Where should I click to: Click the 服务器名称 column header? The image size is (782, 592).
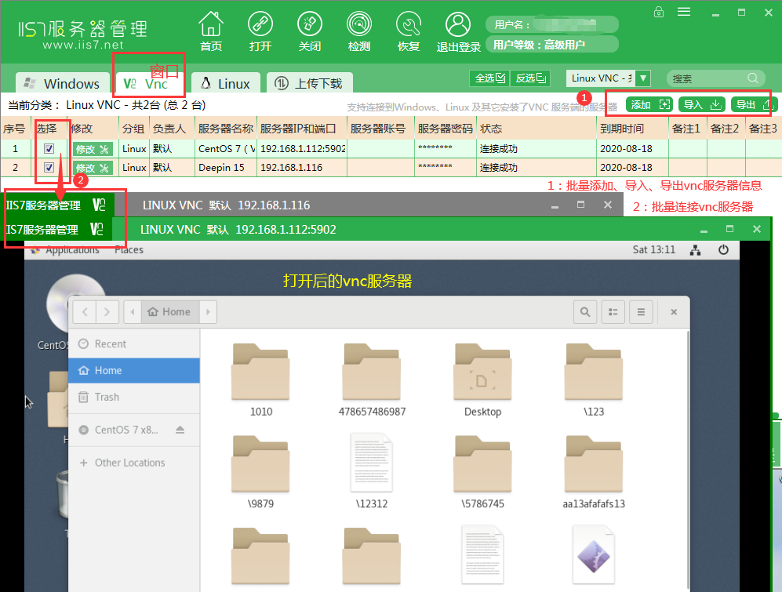[x=226, y=129]
